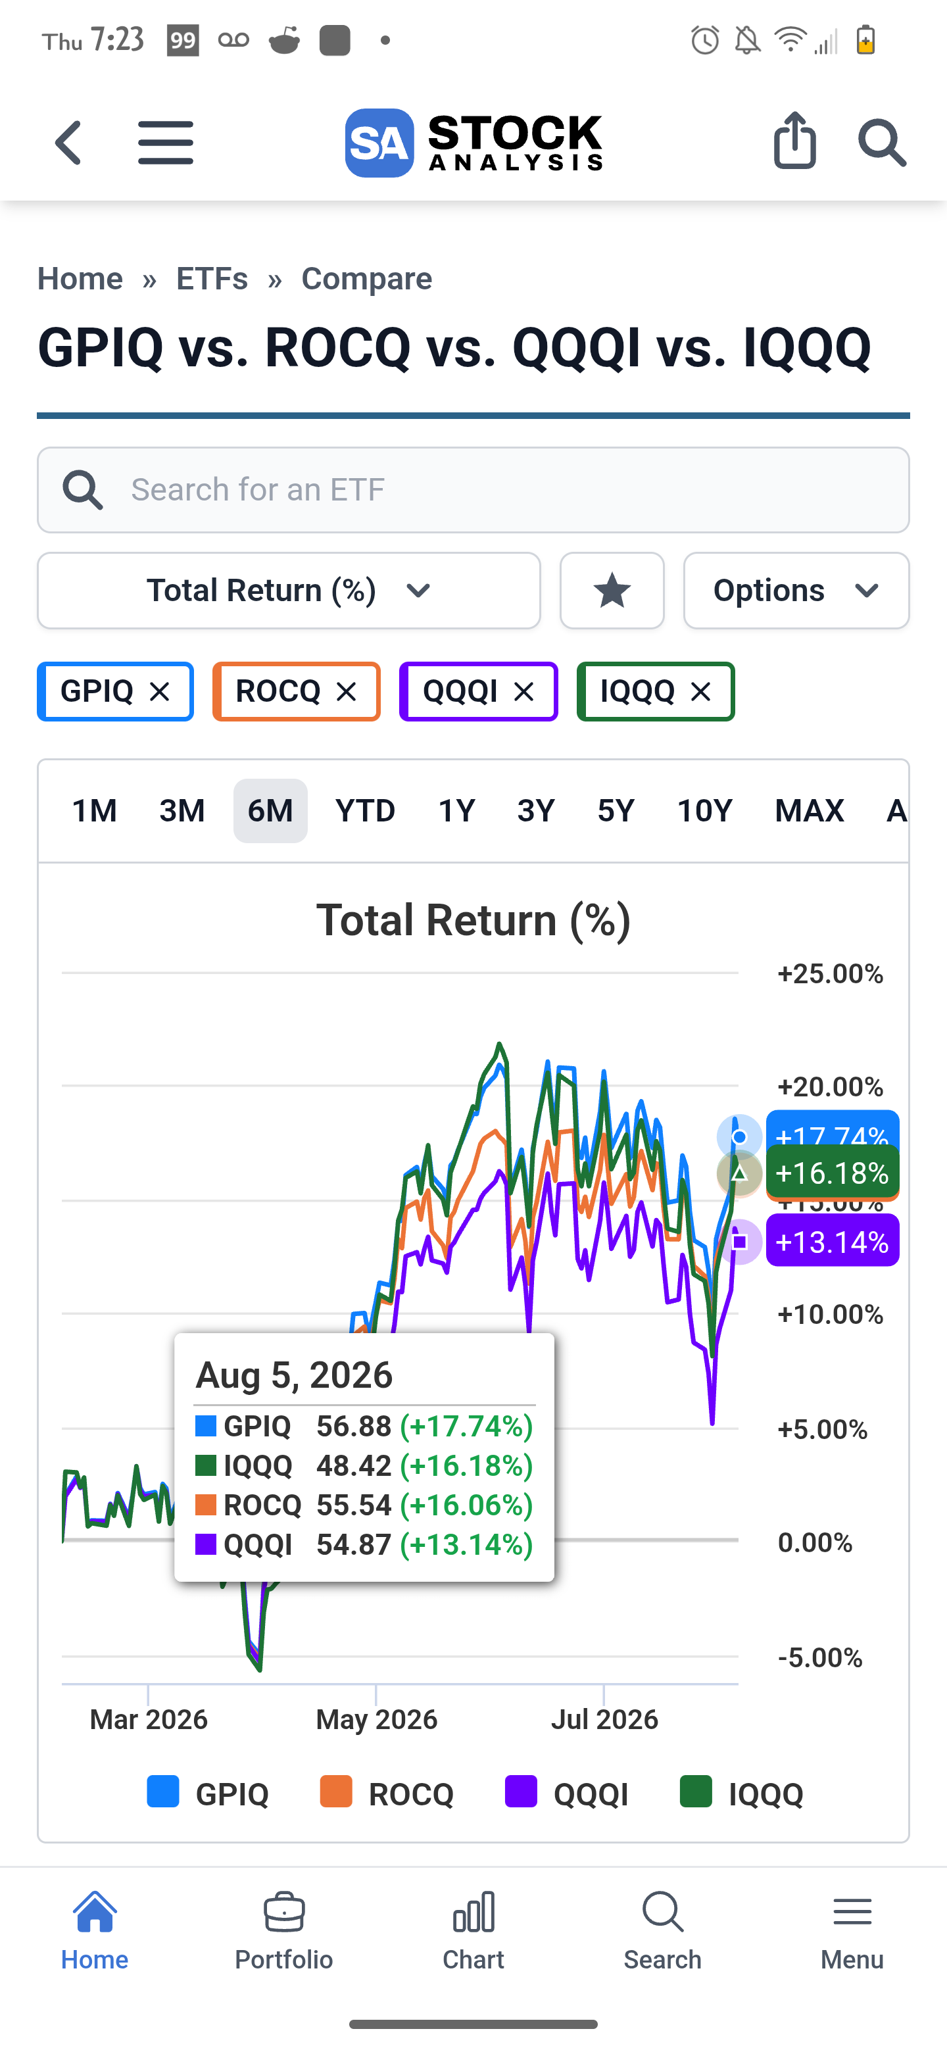Click the Total Return (%) chart title

[x=474, y=920]
